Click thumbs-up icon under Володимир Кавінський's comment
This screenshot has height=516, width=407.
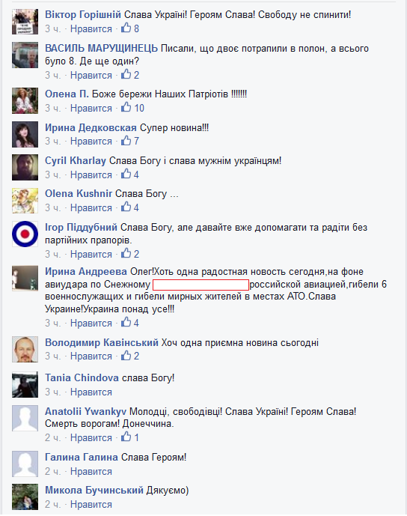point(126,356)
